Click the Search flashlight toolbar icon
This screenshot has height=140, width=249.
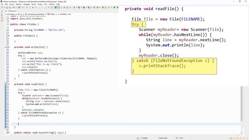point(109,7)
